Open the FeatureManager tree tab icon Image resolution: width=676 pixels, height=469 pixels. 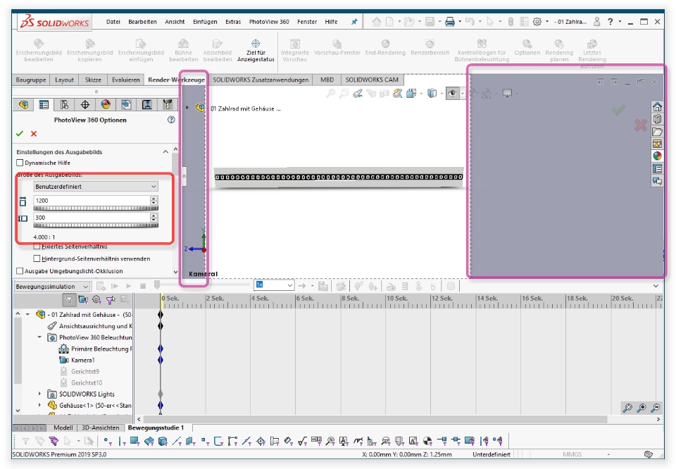pyautogui.click(x=24, y=104)
